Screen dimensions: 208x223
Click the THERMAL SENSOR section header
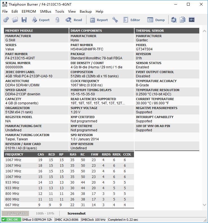coord(167,31)
